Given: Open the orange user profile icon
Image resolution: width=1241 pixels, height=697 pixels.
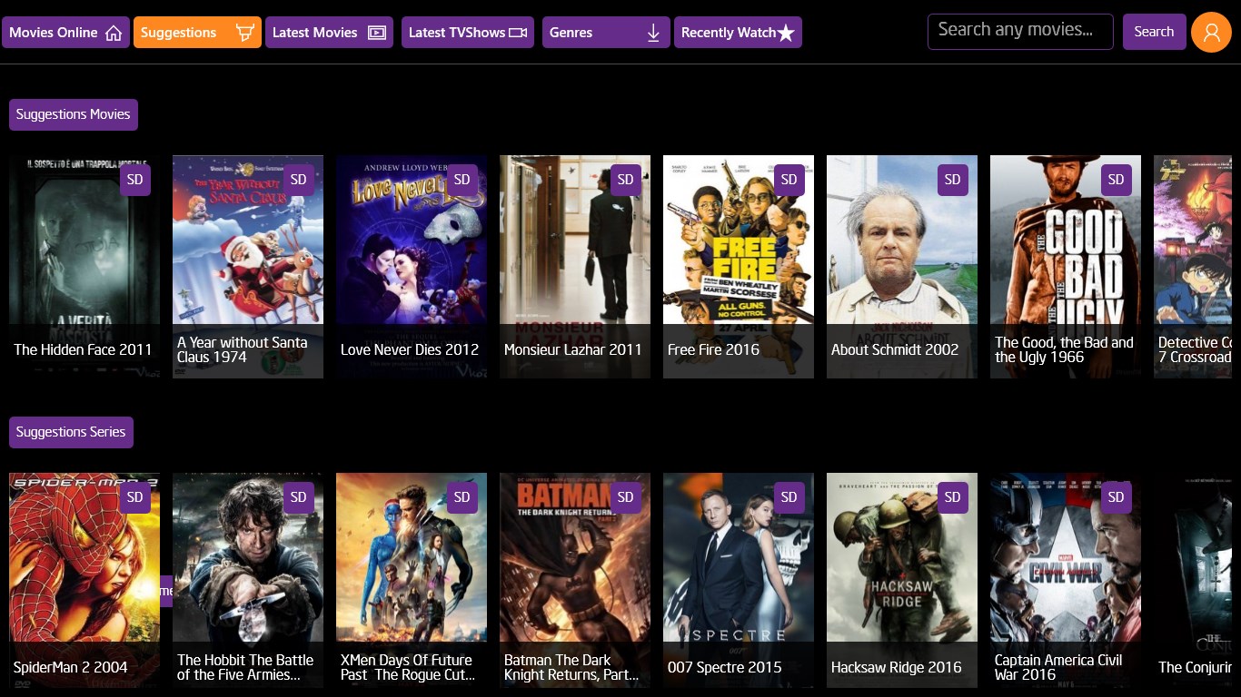Looking at the screenshot, I should [1211, 32].
